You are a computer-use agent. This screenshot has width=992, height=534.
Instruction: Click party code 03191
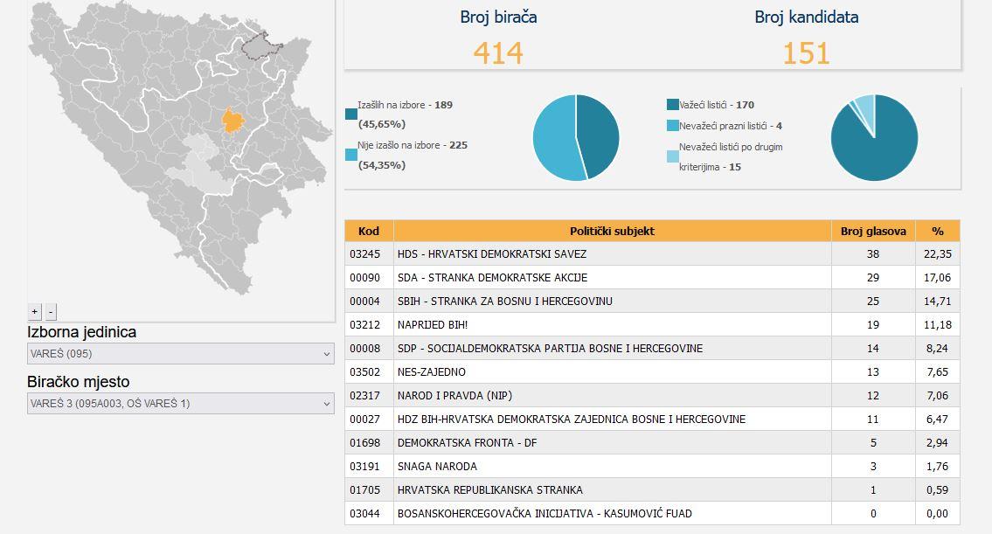point(365,467)
